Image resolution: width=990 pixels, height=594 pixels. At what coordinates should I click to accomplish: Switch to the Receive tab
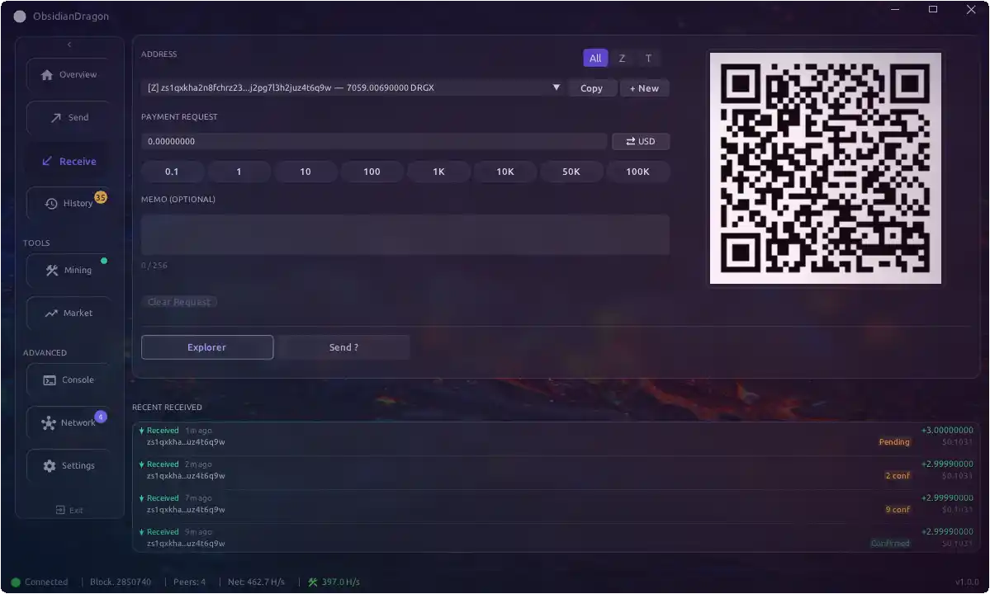pos(69,162)
